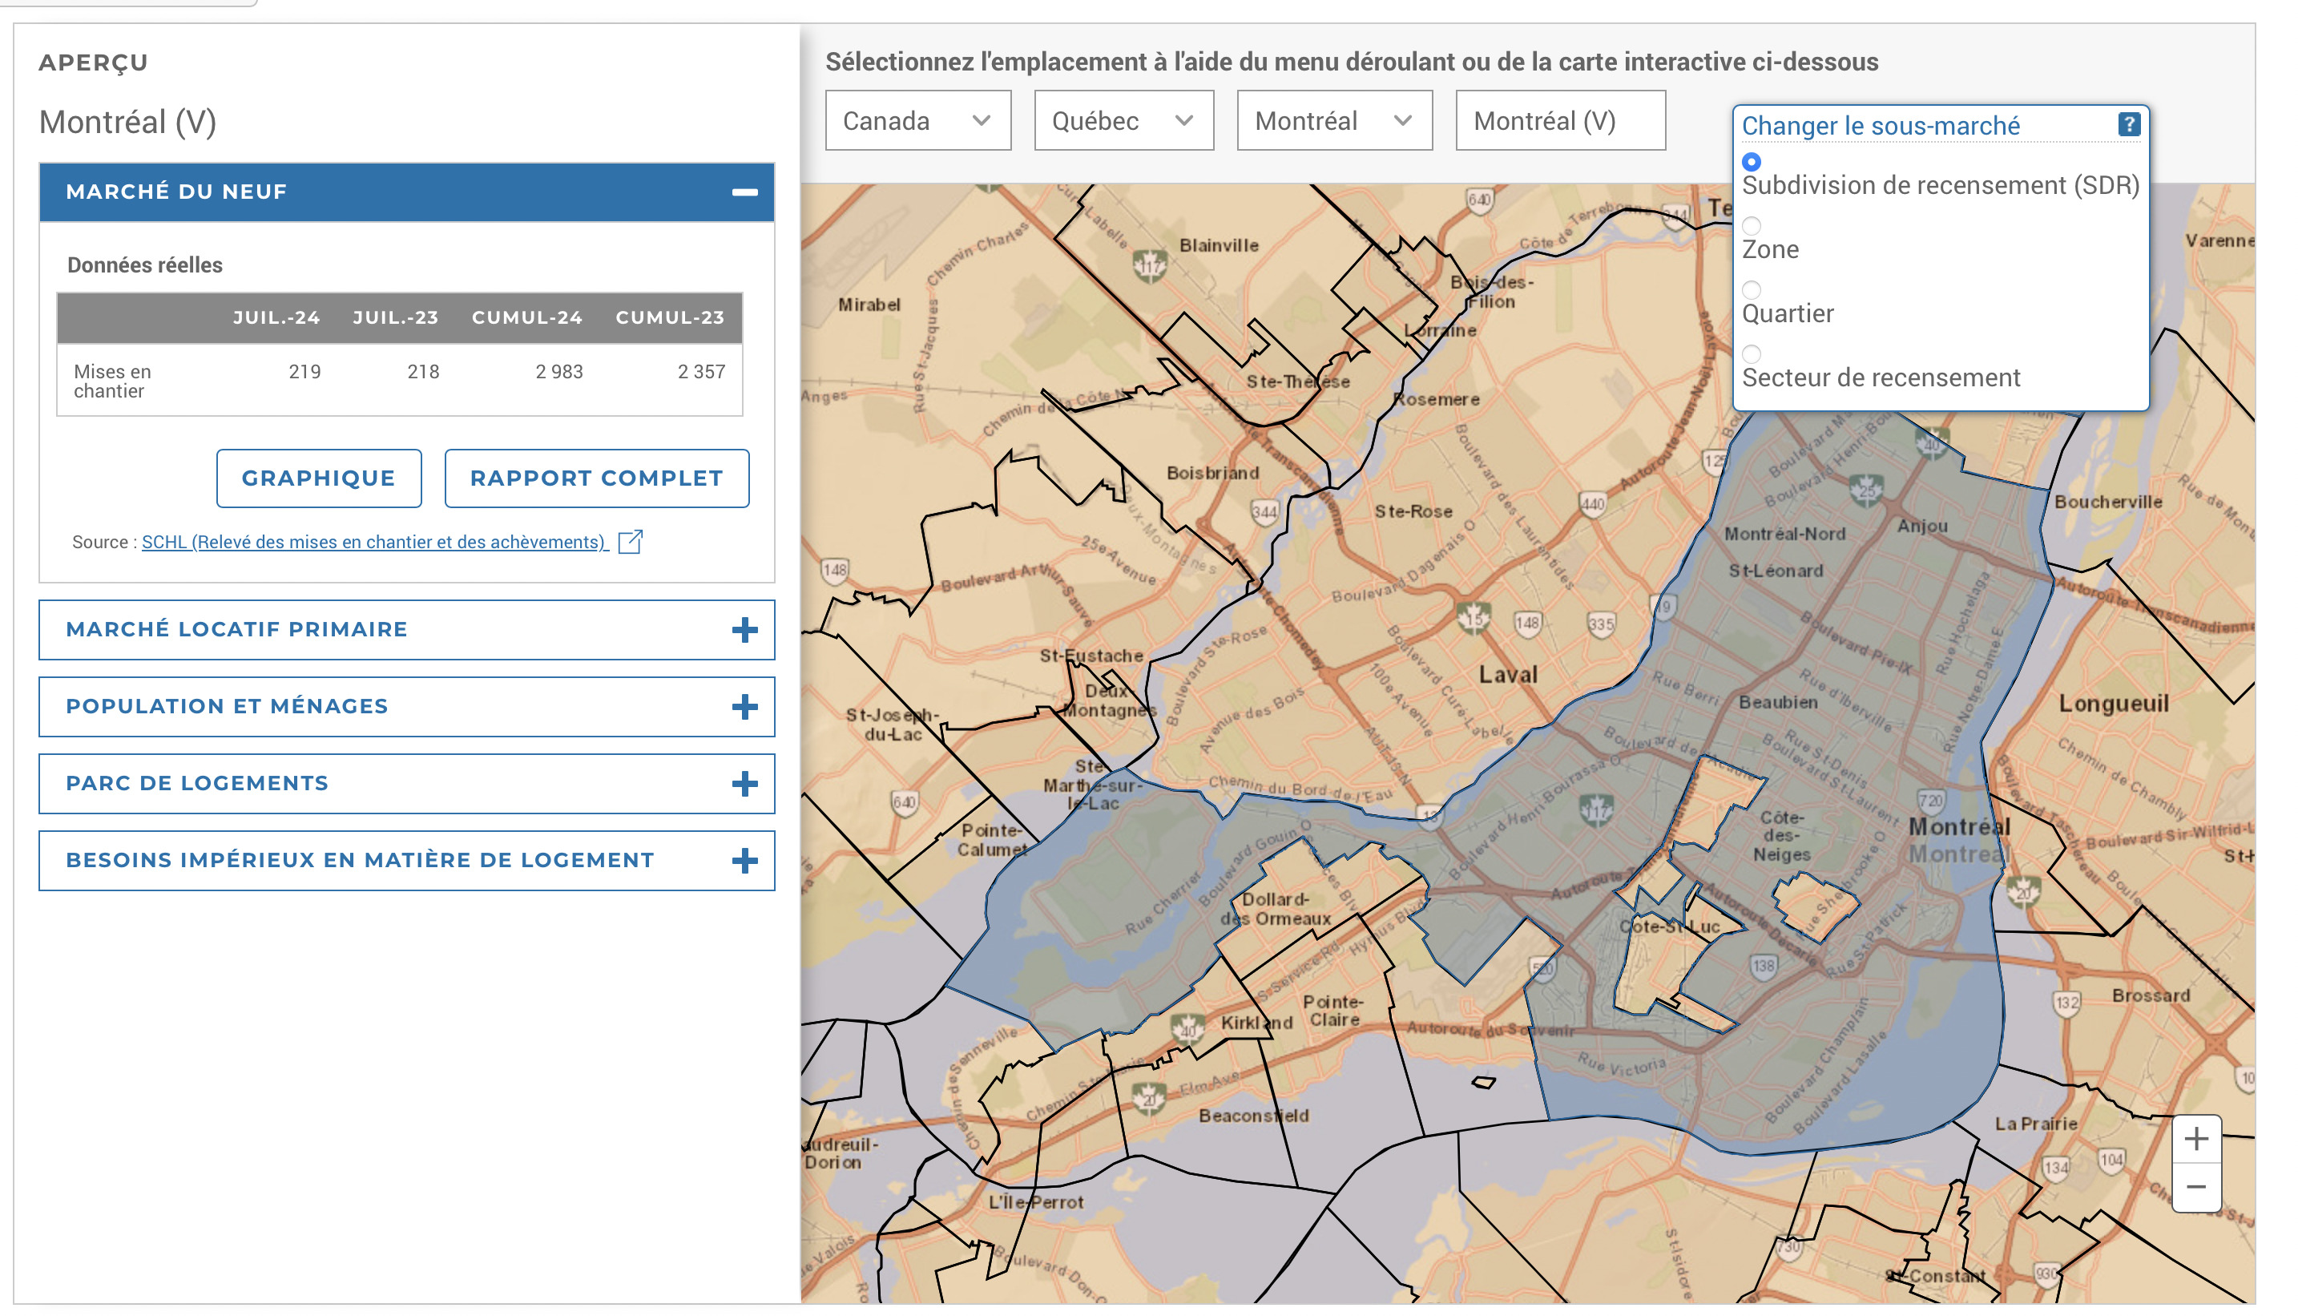Click external link icon beside SCHL source
The width and height of the screenshot is (2298, 1316).
[x=630, y=542]
